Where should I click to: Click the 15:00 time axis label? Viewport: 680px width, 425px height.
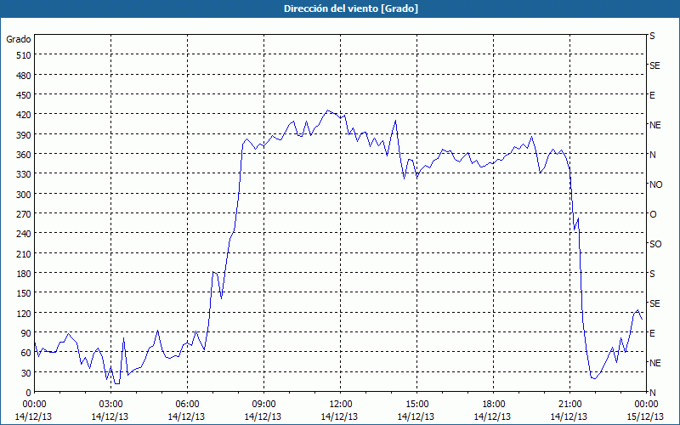(x=416, y=405)
